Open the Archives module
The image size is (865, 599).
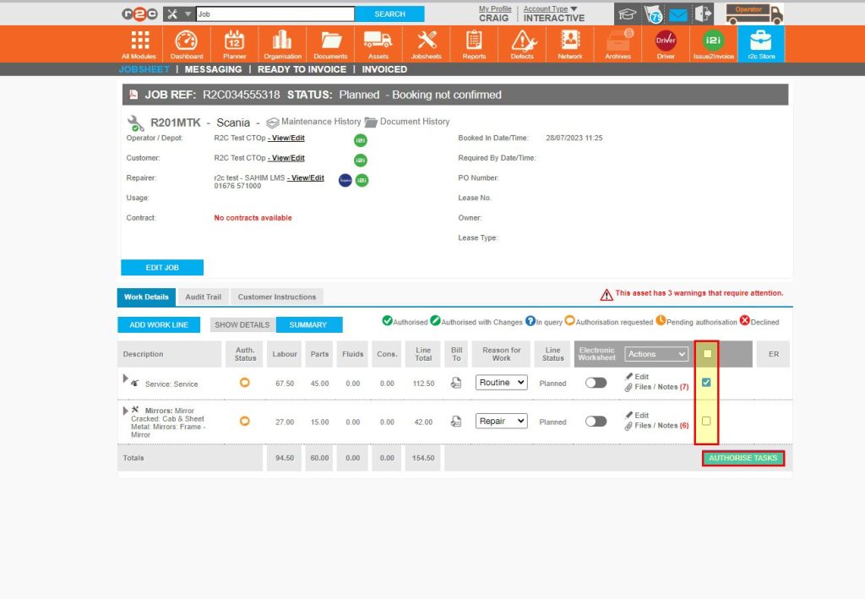pos(617,44)
